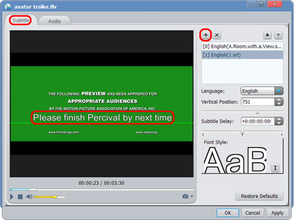Play the video preview
Screen dimensions: 294x220
12,197
